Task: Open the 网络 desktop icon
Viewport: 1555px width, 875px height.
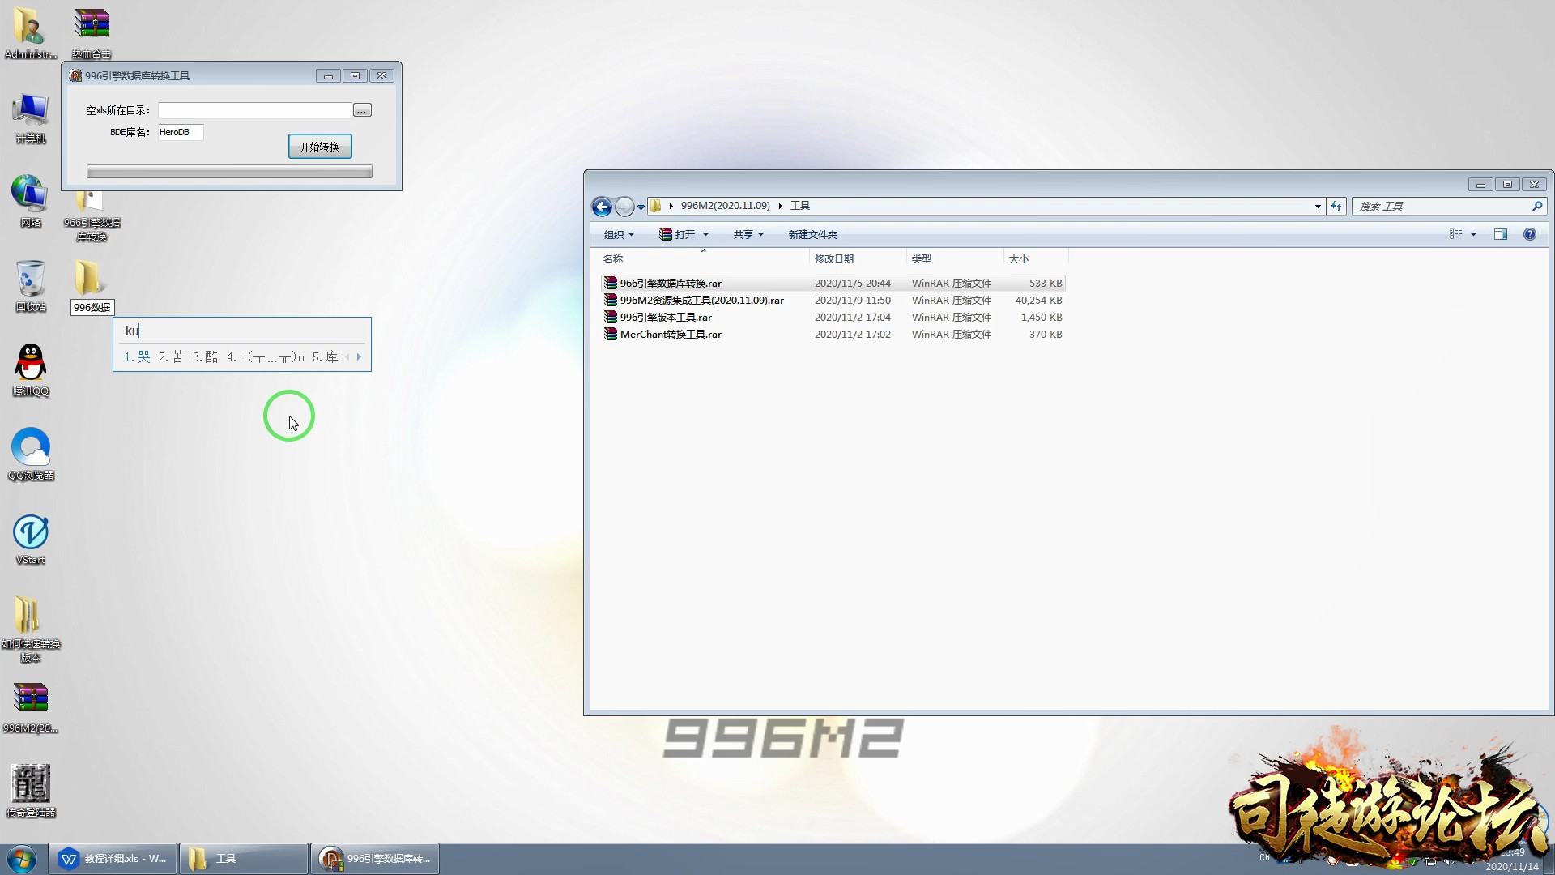Action: (x=30, y=201)
